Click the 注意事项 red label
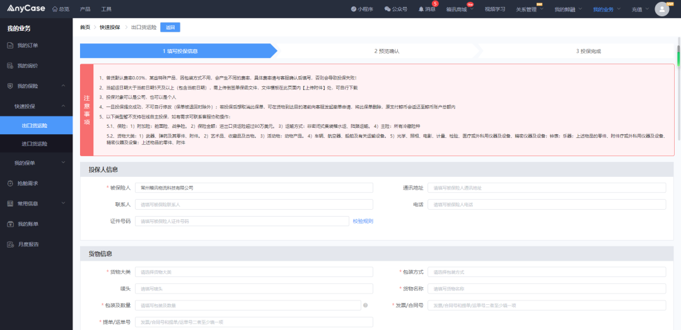The width and height of the screenshot is (681, 330). (87, 110)
